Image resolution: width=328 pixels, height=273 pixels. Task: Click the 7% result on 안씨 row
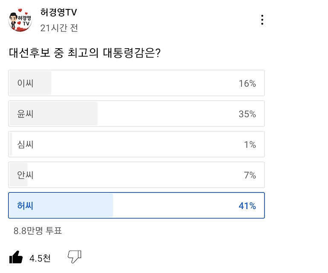(250, 175)
